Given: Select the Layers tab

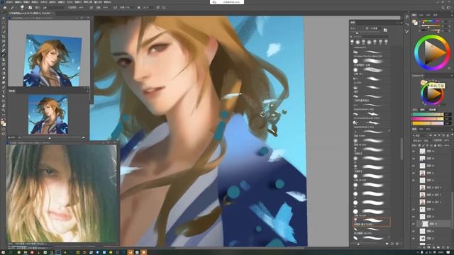Looking at the screenshot, I should (x=414, y=129).
